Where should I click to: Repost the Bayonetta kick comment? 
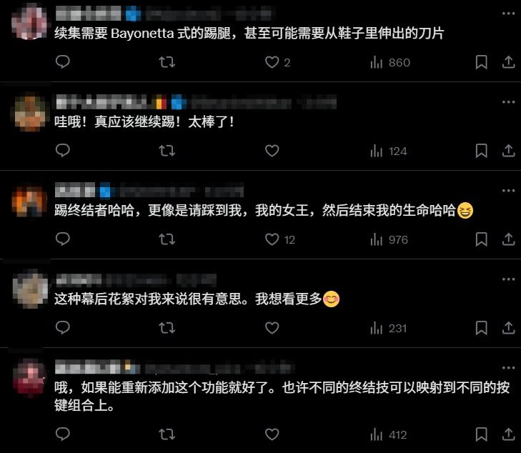167,62
